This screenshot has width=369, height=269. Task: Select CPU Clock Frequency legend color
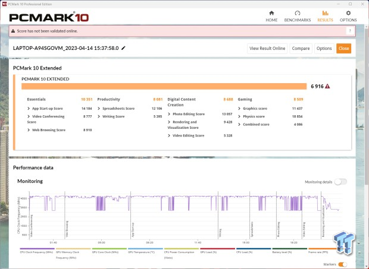(x=37, y=249)
